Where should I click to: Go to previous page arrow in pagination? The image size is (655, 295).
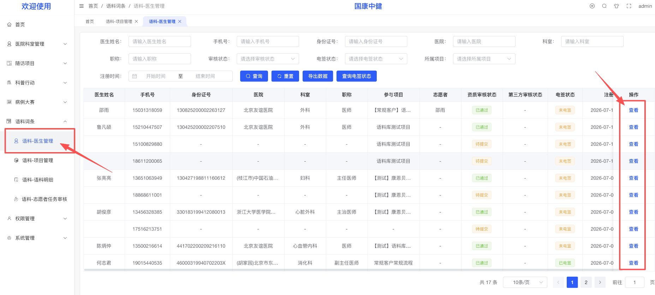tap(558, 282)
